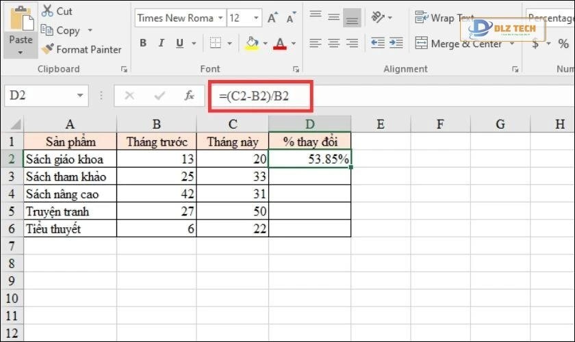
Task: Click the Copy button
Action: [60, 30]
